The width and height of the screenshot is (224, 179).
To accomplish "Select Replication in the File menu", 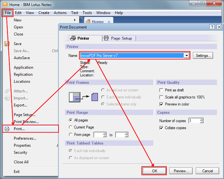I will pyautogui.click(x=23, y=74).
